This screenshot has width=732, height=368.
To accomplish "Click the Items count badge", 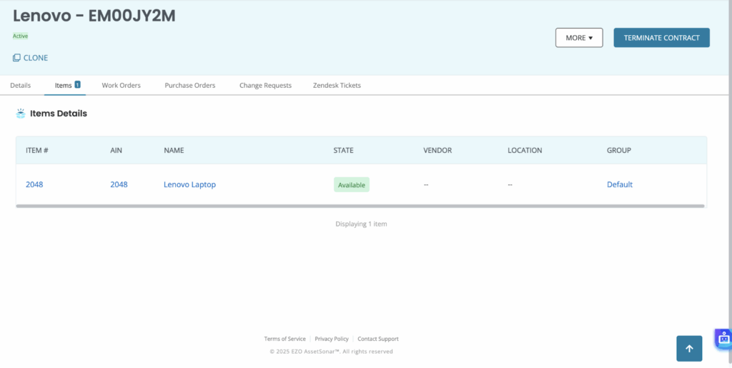I will coord(77,84).
